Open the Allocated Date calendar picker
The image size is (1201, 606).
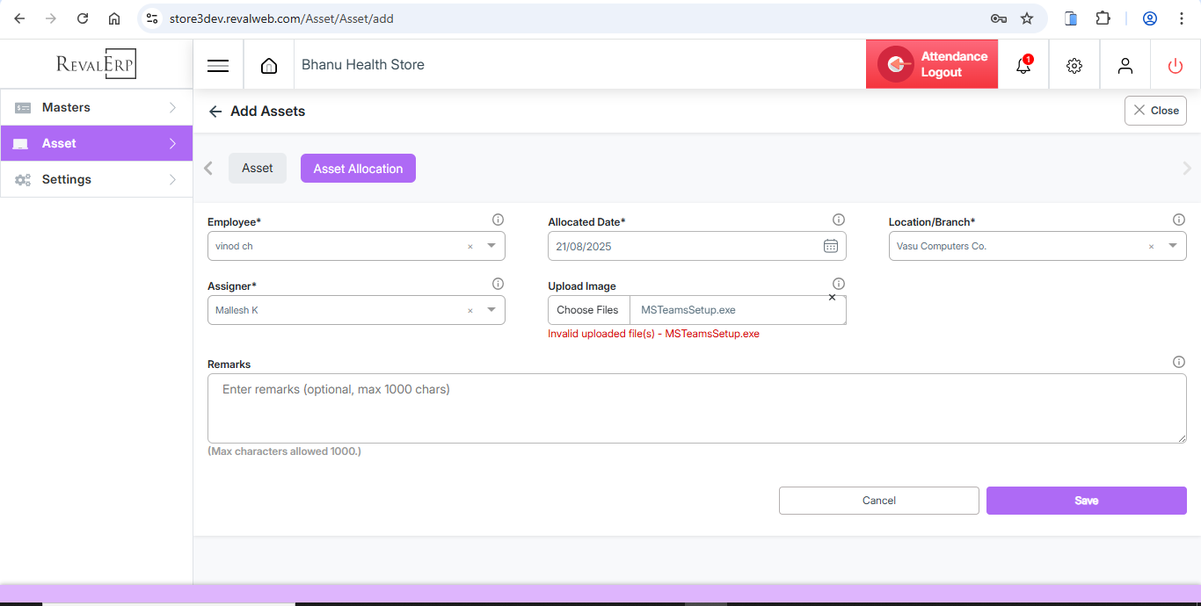pyautogui.click(x=830, y=247)
